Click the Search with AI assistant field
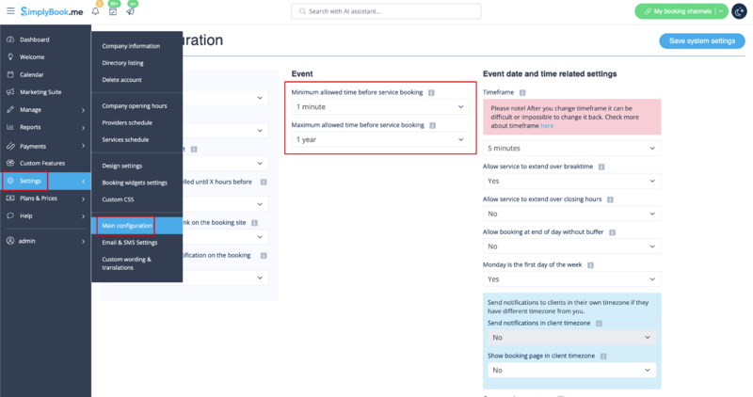Screen dimensions: 753x397 385,11
